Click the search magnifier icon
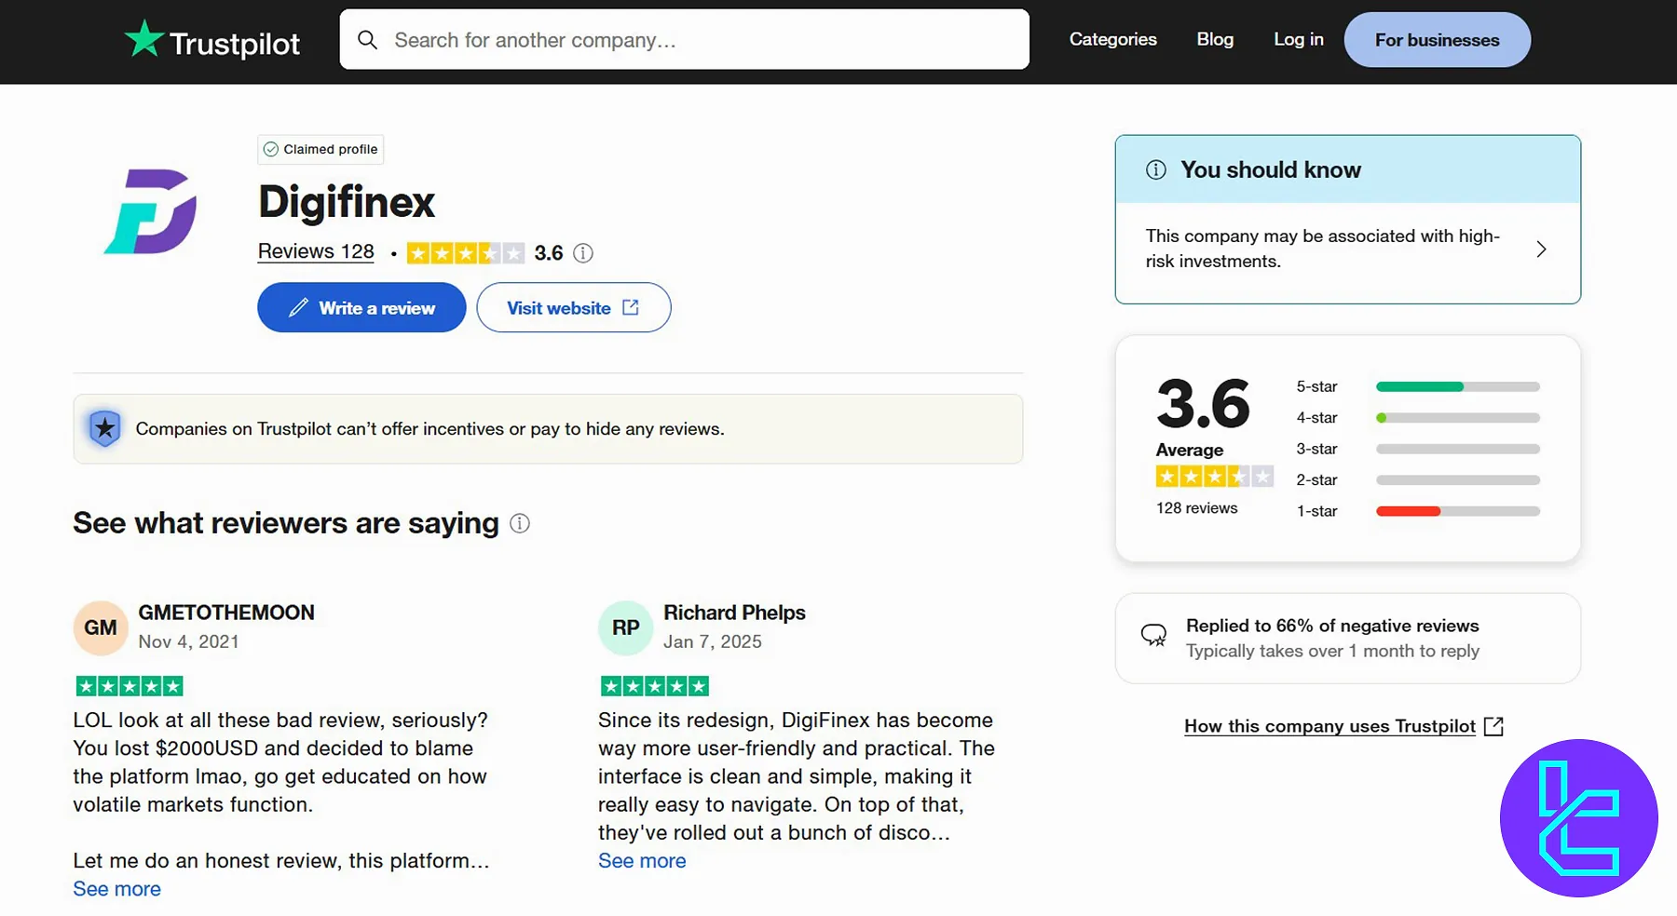 coord(368,40)
